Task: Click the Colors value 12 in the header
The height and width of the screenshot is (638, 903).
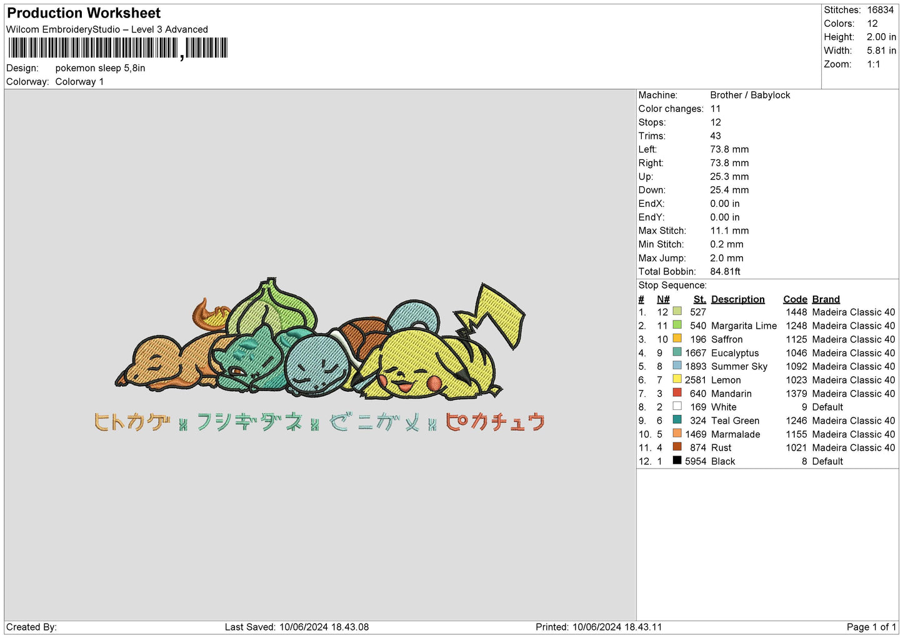Action: [x=872, y=24]
